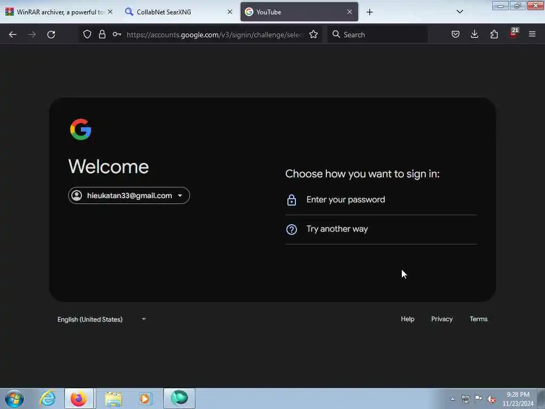The height and width of the screenshot is (409, 545).
Task: Open the Terms link
Action: pyautogui.click(x=478, y=319)
